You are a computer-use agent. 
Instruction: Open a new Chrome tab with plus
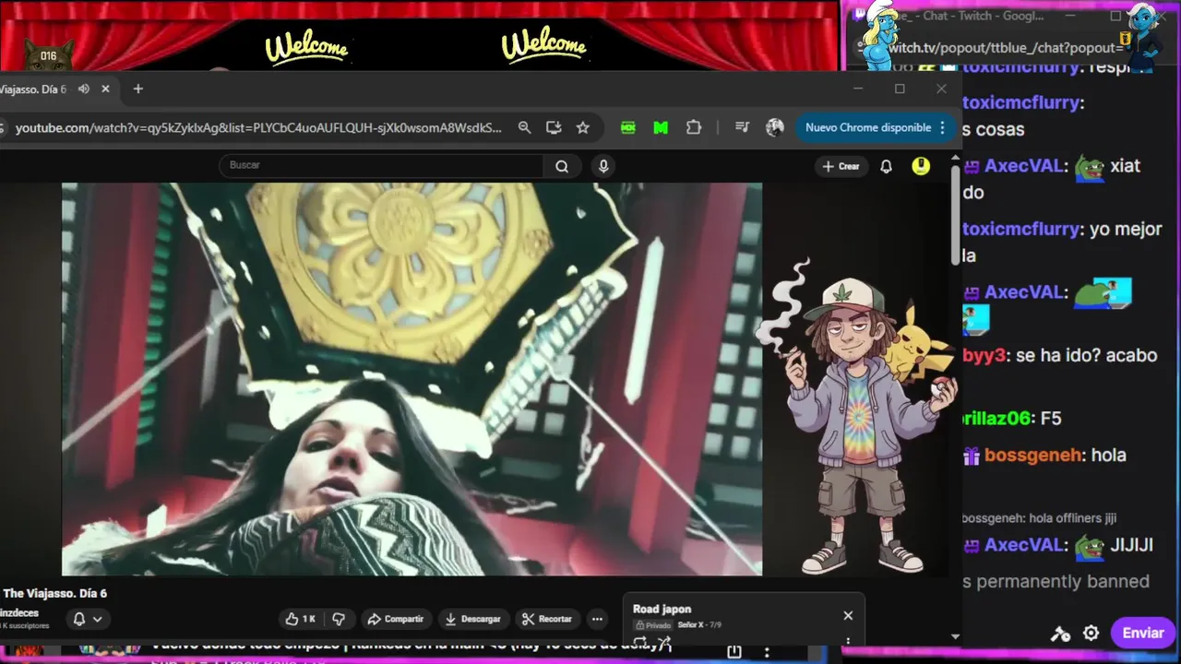pyautogui.click(x=138, y=89)
